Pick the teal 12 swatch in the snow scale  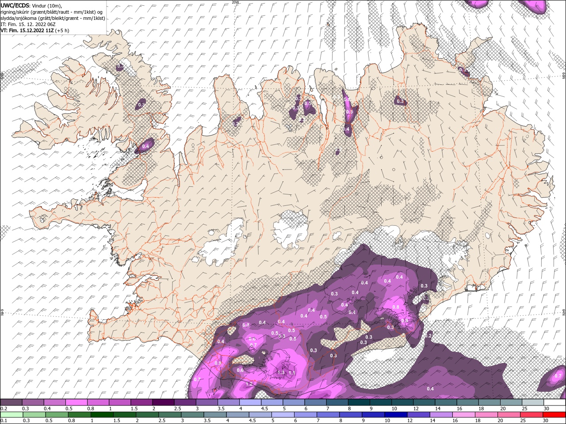point(424,402)
